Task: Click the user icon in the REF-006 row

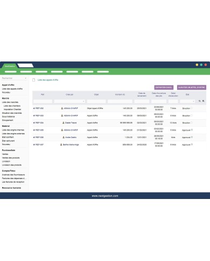Action: pos(64,138)
